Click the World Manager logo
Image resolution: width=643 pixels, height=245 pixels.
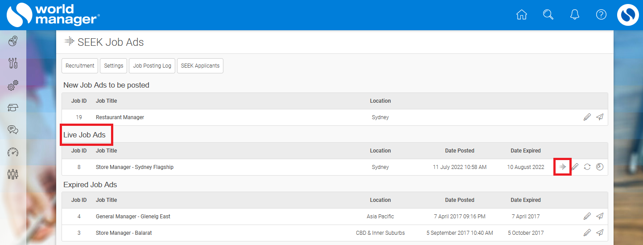[x=53, y=15]
